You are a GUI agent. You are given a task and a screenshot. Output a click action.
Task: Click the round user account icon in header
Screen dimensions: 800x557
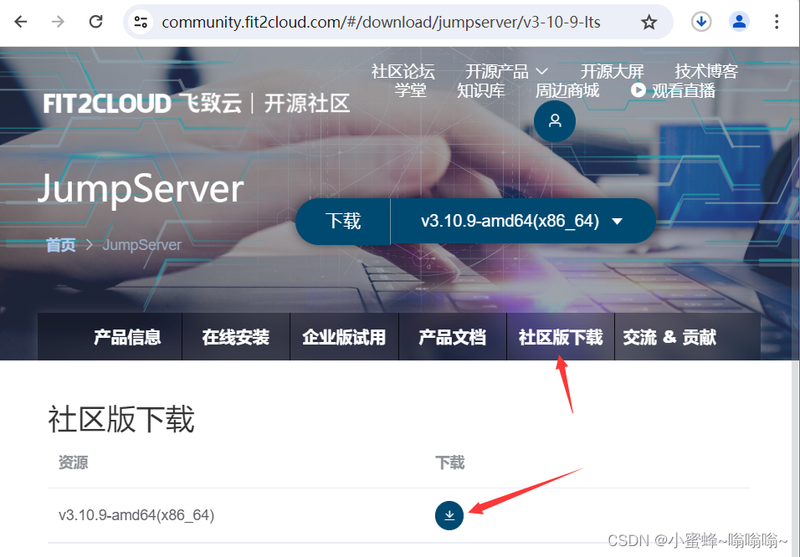coord(555,121)
